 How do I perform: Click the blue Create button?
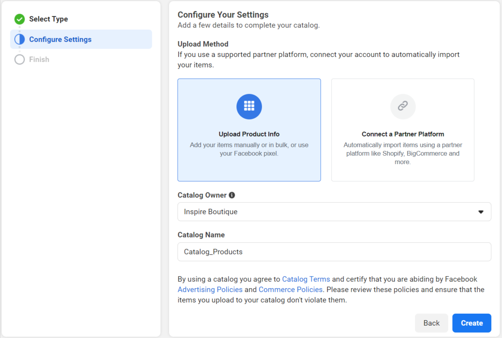tap(472, 323)
